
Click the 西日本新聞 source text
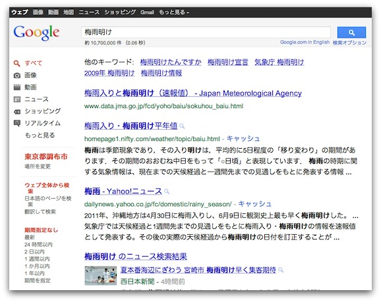(x=137, y=282)
